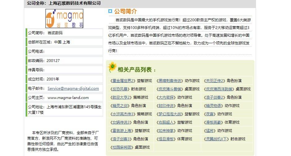
Task: Open the 皮皮猪西洋跳棋 game link
Action: tap(219, 89)
